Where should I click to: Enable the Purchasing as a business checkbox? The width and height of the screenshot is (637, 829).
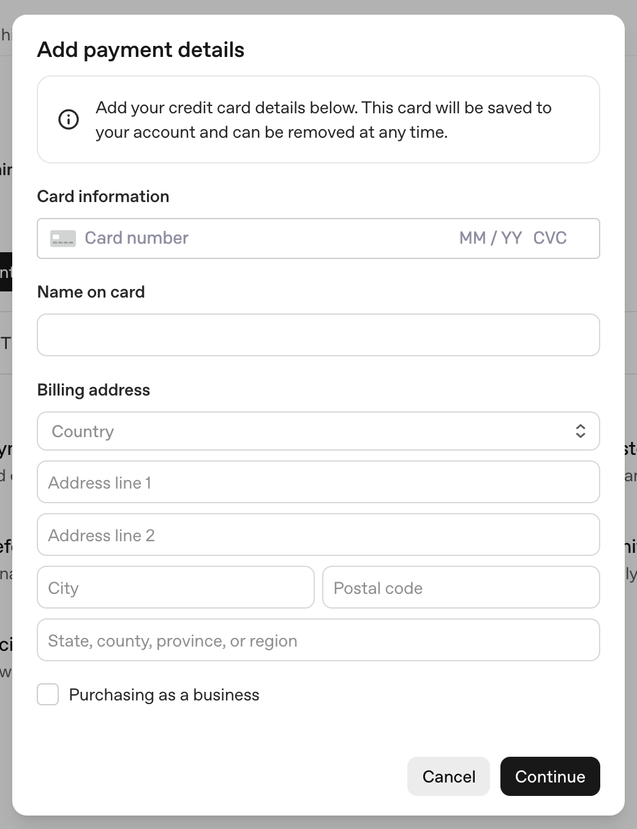click(x=47, y=694)
